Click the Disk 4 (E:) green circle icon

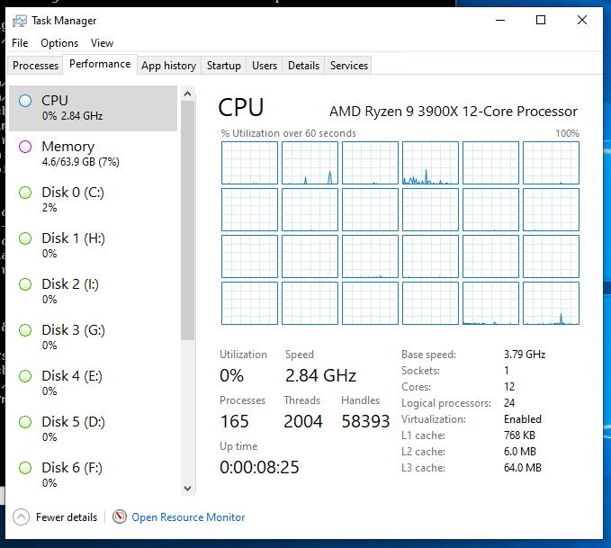click(25, 376)
